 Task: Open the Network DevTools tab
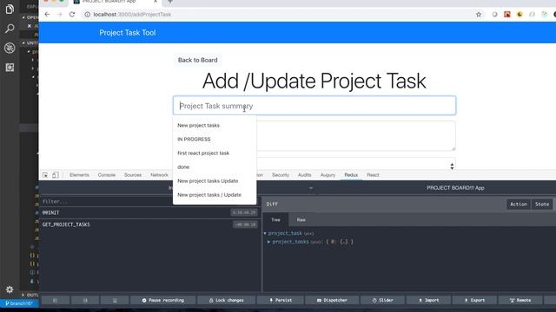160,175
